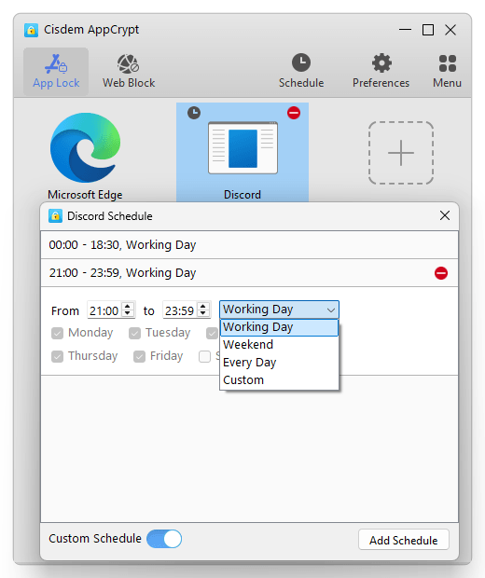Screen dimensions: 485x578
Task: Choose Weekend from the dropdown list
Action: click(x=279, y=345)
